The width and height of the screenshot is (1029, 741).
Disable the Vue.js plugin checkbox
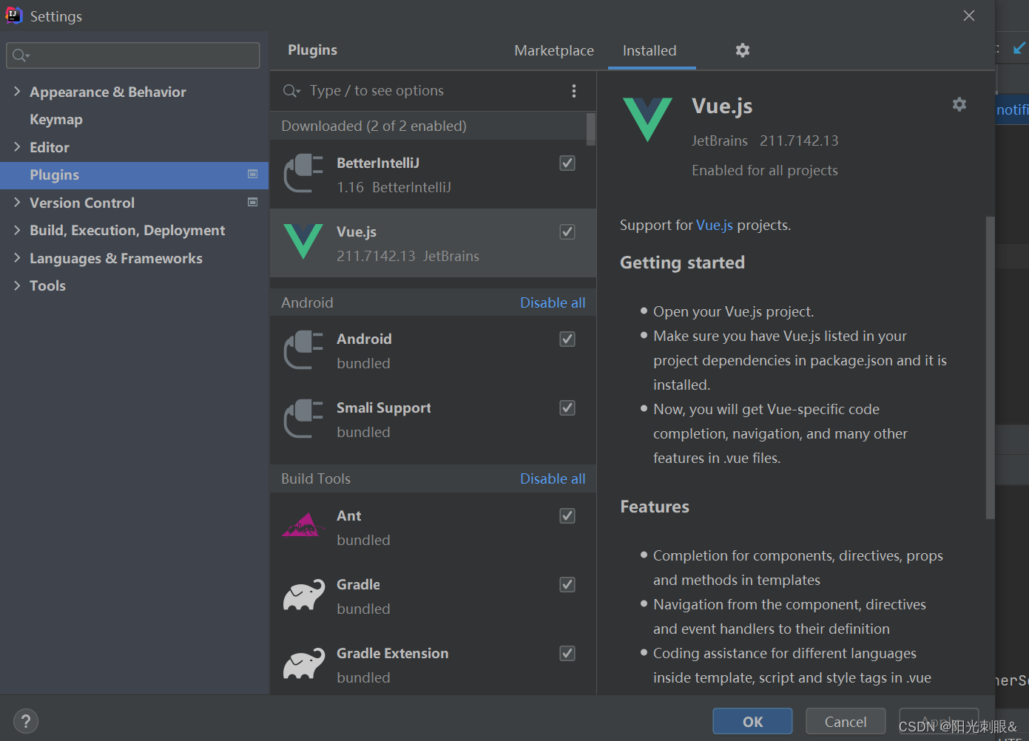[x=567, y=231]
